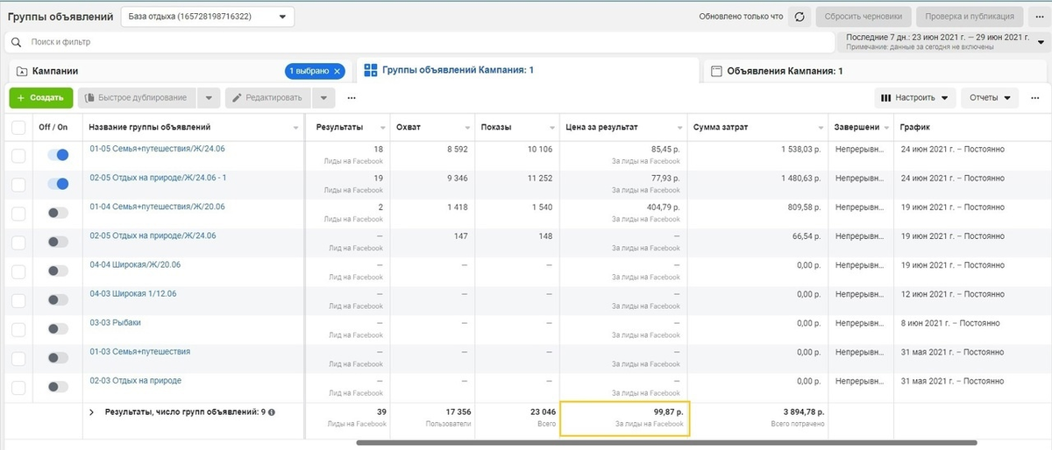This screenshot has height=450, width=1052.
Task: Open ad set link 02-05 Отдых на природе/Ж/24.06
Action: point(153,236)
